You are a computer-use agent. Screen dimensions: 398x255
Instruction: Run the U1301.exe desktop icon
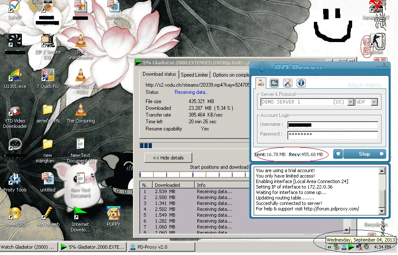(15, 79)
